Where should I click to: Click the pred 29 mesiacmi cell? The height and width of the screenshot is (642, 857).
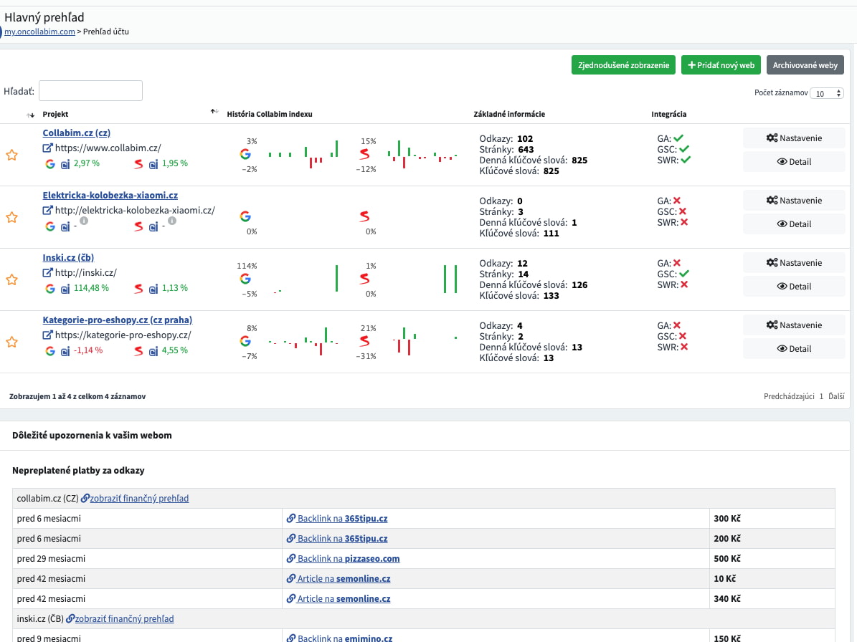click(x=147, y=558)
